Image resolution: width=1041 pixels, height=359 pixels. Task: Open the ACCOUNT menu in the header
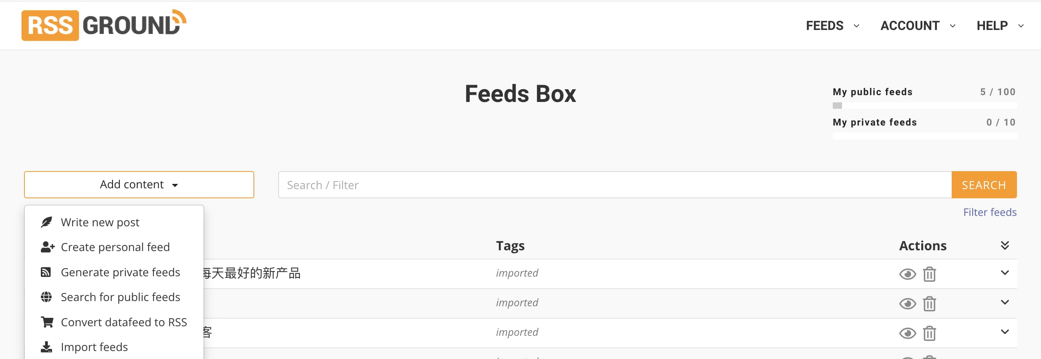[x=917, y=26]
